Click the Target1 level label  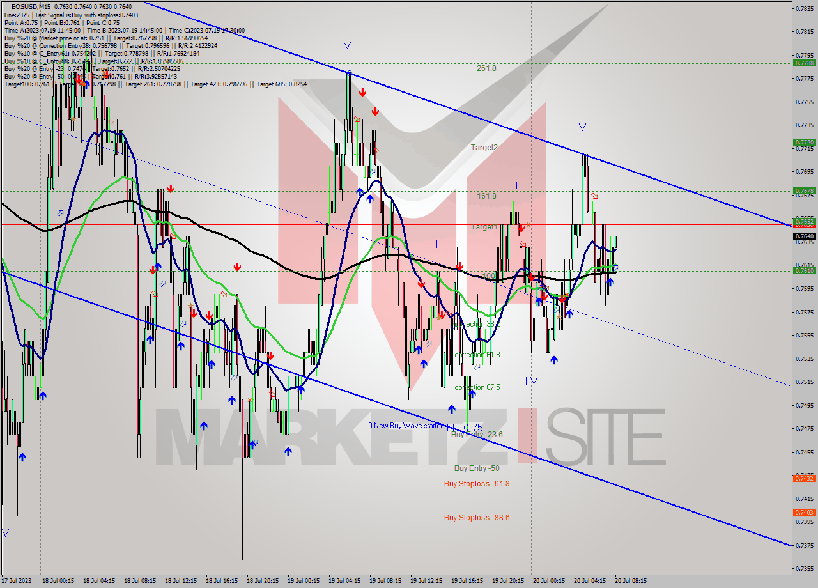click(483, 227)
